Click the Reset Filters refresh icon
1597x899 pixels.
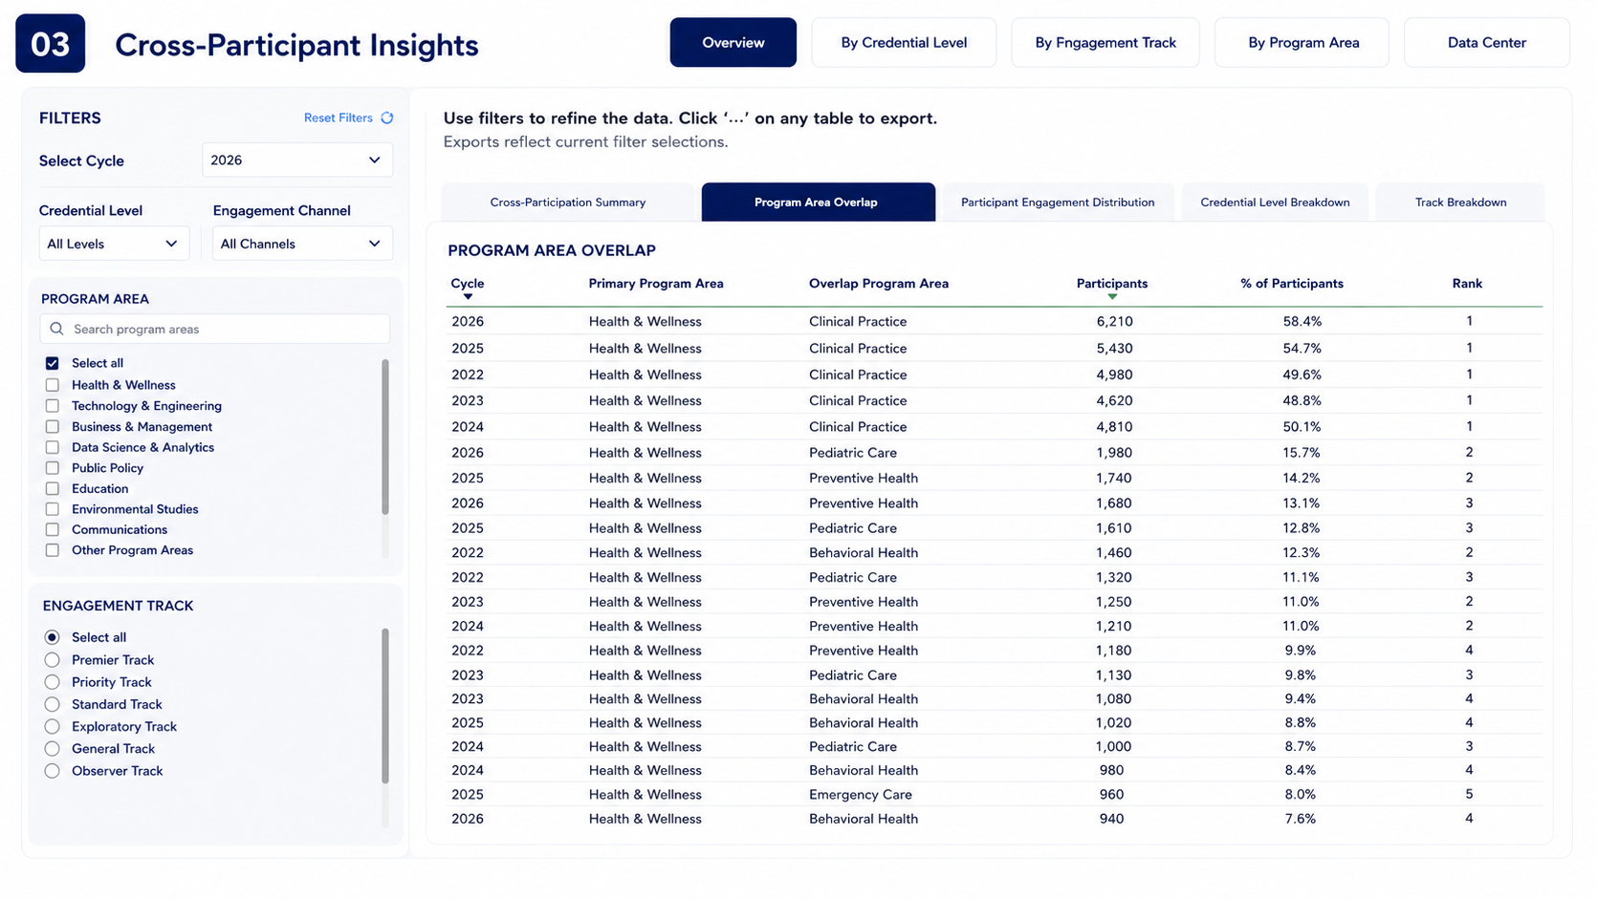point(387,118)
